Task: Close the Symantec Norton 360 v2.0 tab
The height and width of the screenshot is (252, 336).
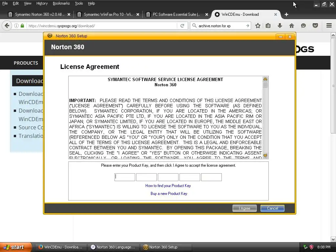Action: point(69,14)
